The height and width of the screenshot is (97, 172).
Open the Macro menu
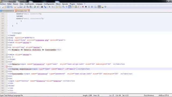[x=58, y=4]
